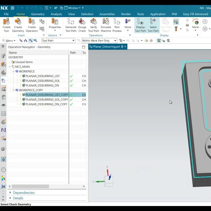211x211 pixels.
Task: Open More in the Display group
Action: (195, 25)
